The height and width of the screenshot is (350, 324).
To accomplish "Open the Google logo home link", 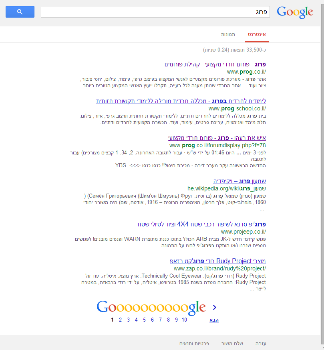I will pyautogui.click(x=295, y=12).
